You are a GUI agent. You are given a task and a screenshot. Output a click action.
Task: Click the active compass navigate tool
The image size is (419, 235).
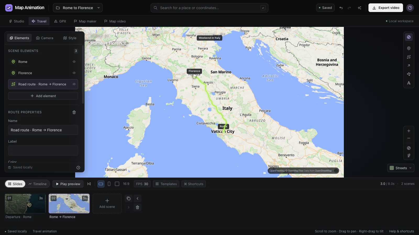point(409,37)
